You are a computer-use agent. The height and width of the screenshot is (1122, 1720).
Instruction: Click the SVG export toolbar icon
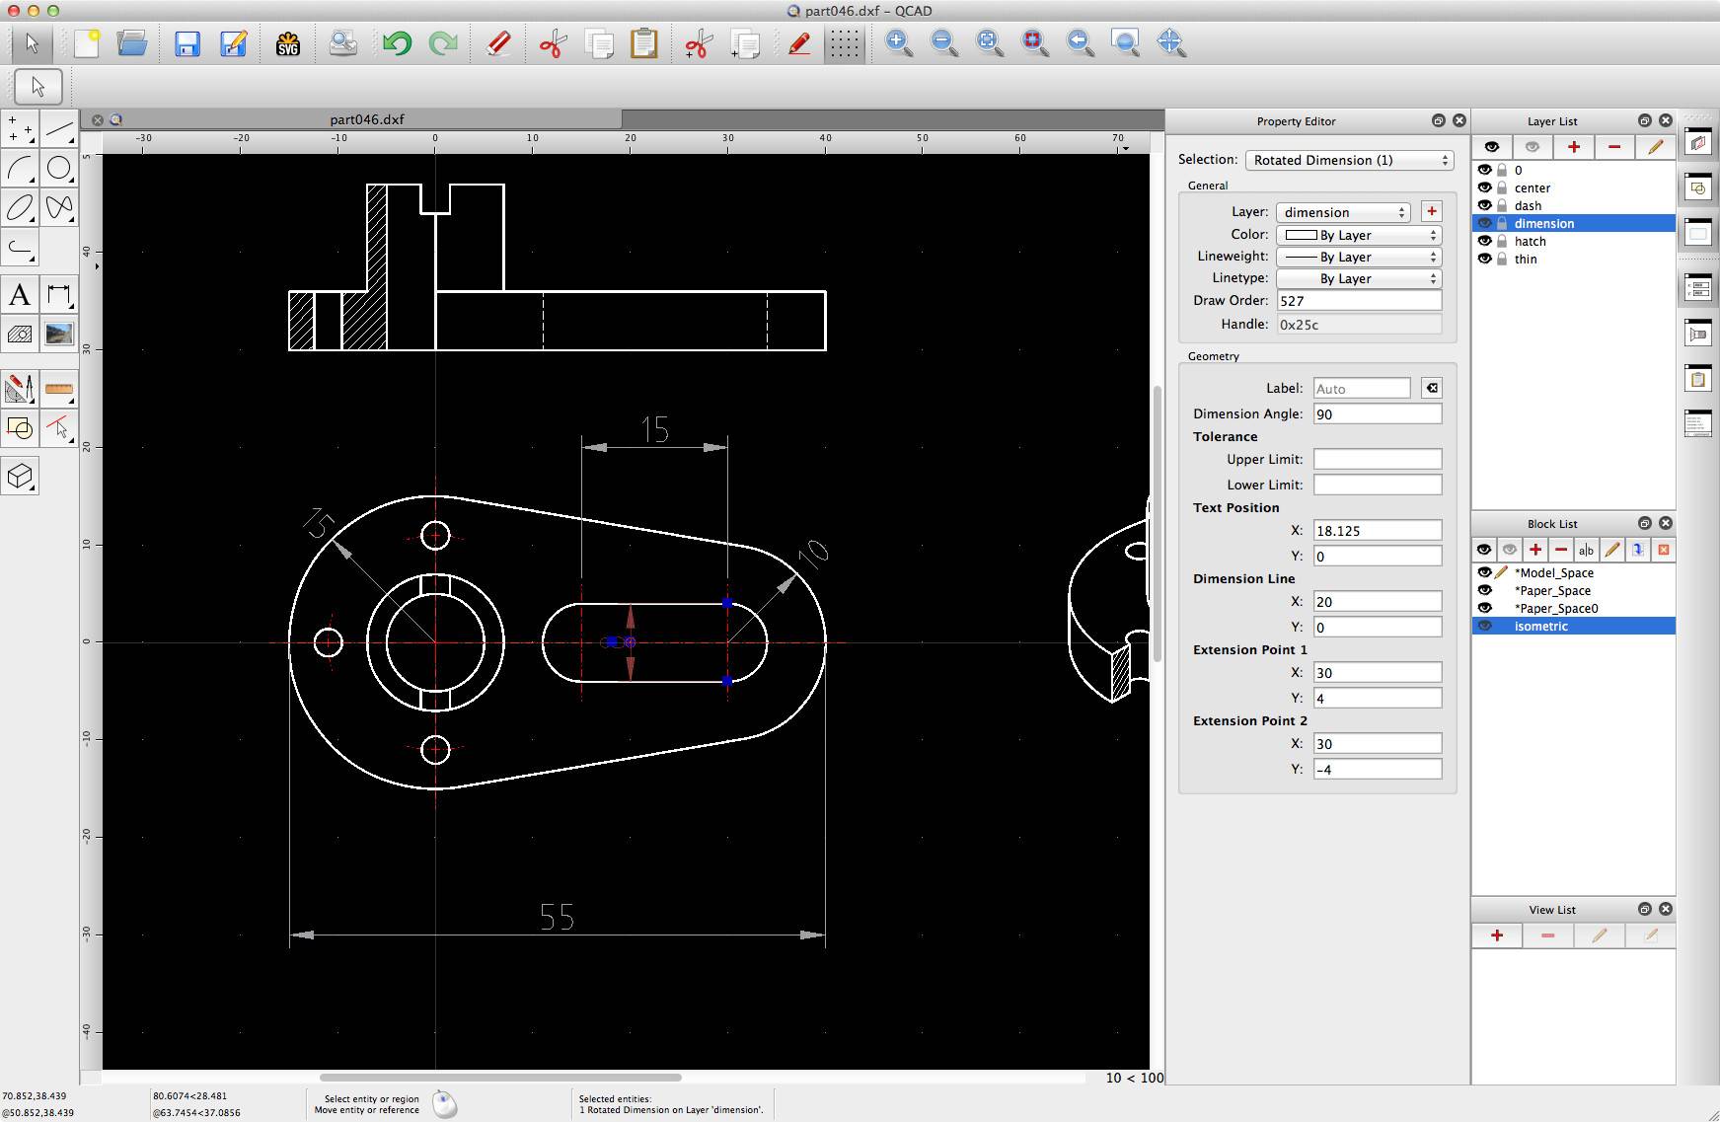pos(288,43)
